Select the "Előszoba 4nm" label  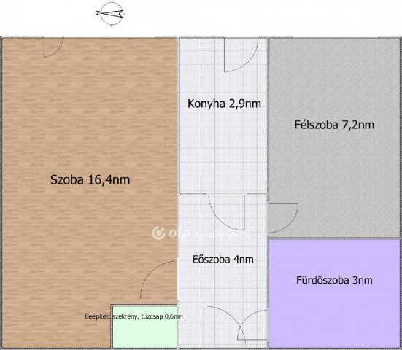(x=223, y=260)
